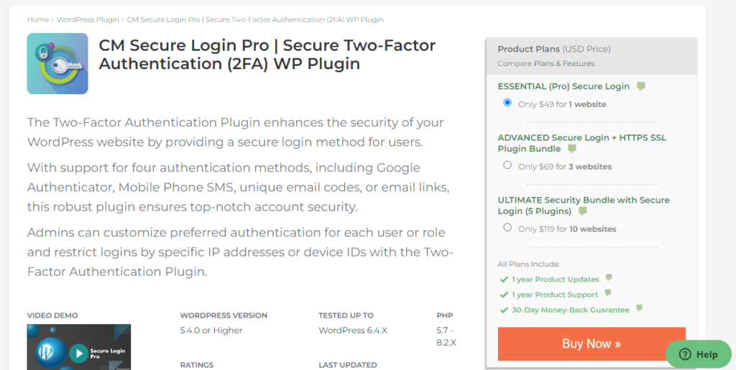Click comment icon beside 30-Day Money-Back Guarantee
736x370 pixels.
point(639,309)
